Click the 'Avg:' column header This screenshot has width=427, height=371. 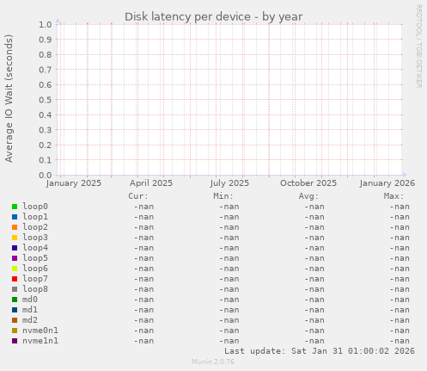pyautogui.click(x=308, y=196)
